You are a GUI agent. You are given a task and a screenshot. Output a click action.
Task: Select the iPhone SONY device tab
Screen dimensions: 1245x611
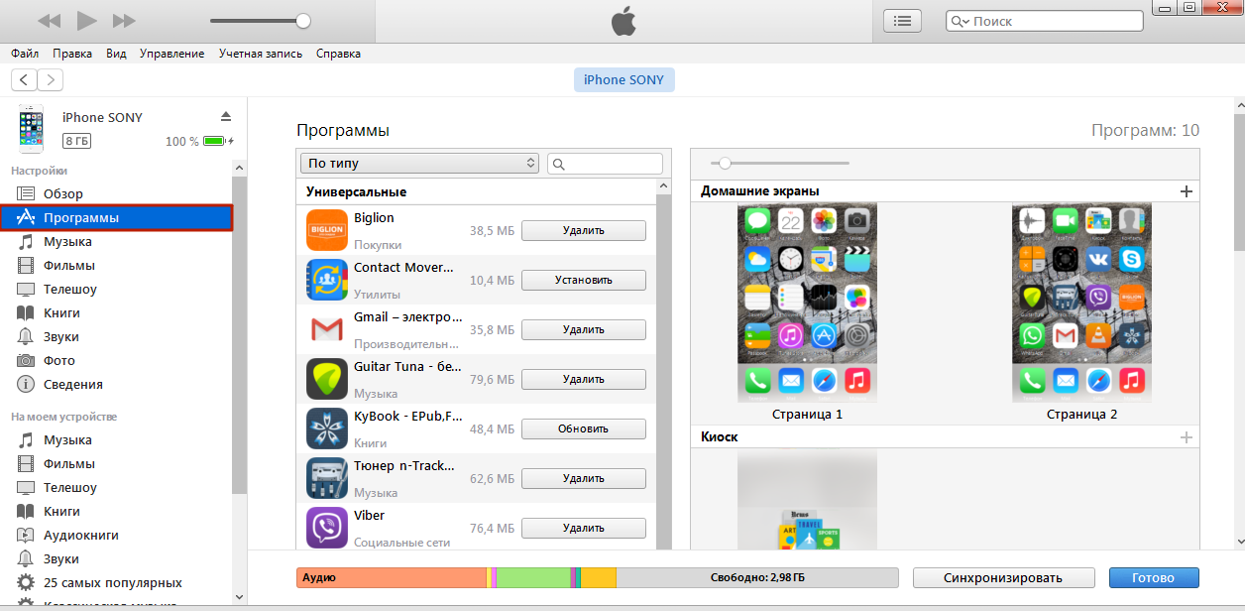[x=624, y=80]
